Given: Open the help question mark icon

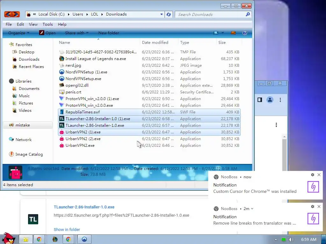Looking at the screenshot, I should pyautogui.click(x=245, y=33).
